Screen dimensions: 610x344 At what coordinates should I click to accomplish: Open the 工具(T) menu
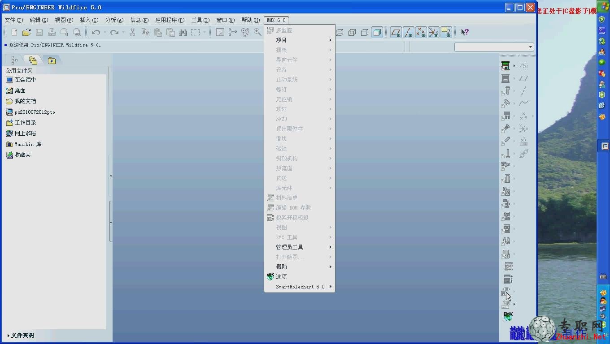[x=200, y=20]
